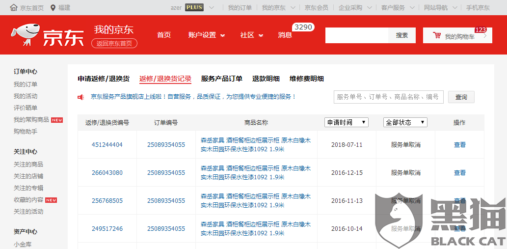Click the 福建 location text
Image resolution: width=507 pixels, height=249 pixels.
[x=64, y=8]
